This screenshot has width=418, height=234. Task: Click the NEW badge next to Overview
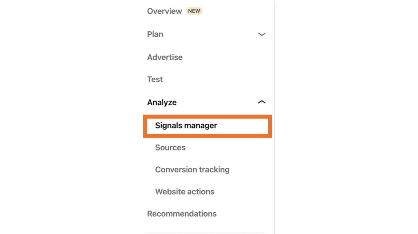[x=194, y=11]
